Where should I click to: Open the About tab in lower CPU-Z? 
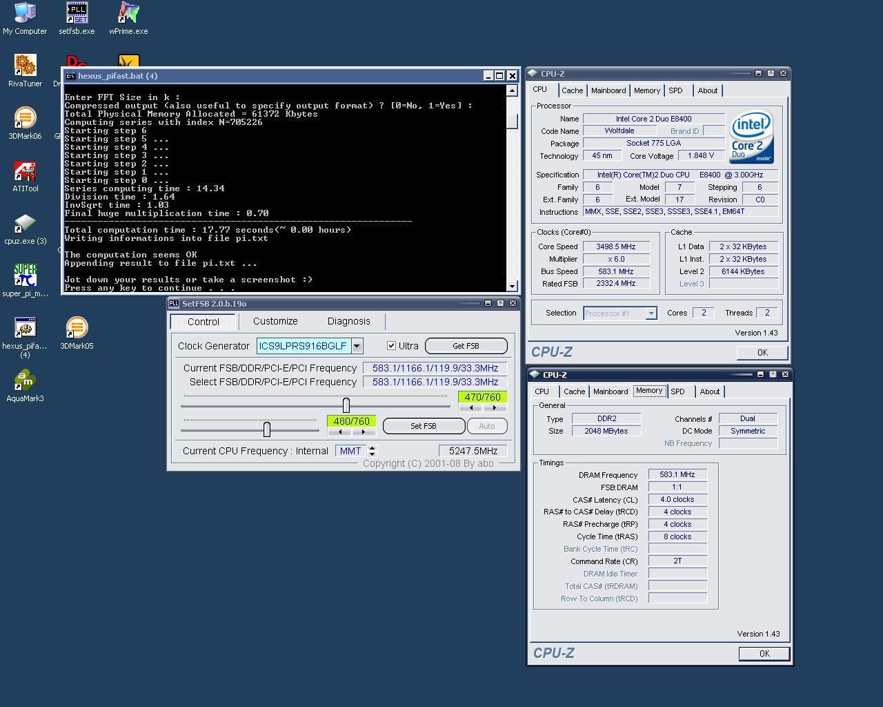(x=710, y=391)
